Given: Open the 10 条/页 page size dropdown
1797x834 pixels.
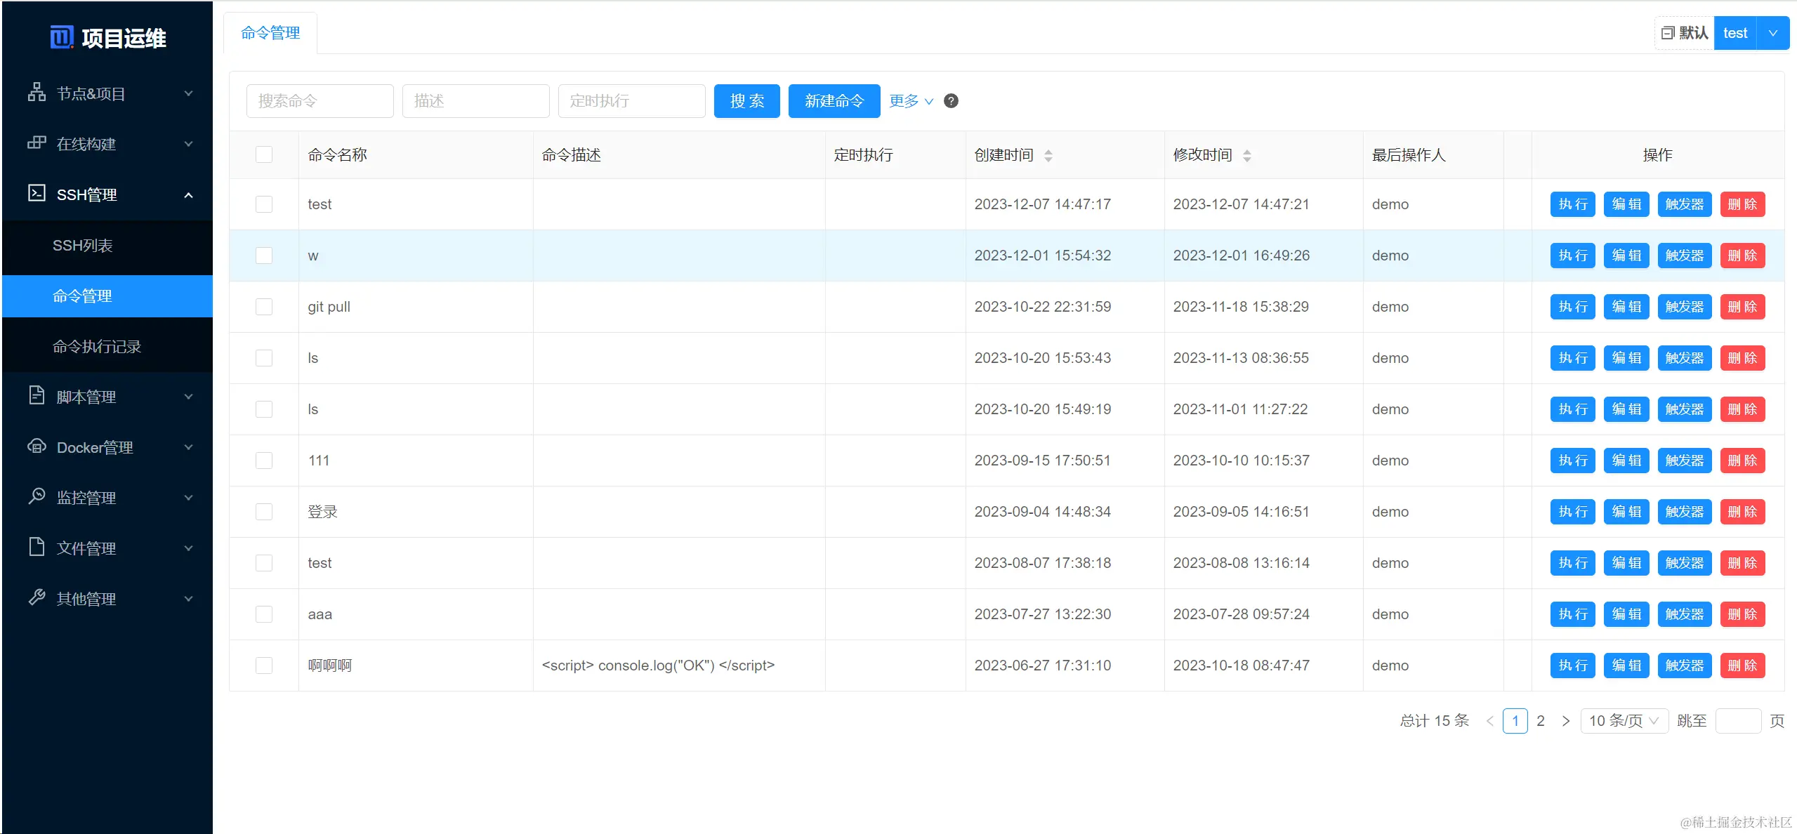Looking at the screenshot, I should (1624, 721).
